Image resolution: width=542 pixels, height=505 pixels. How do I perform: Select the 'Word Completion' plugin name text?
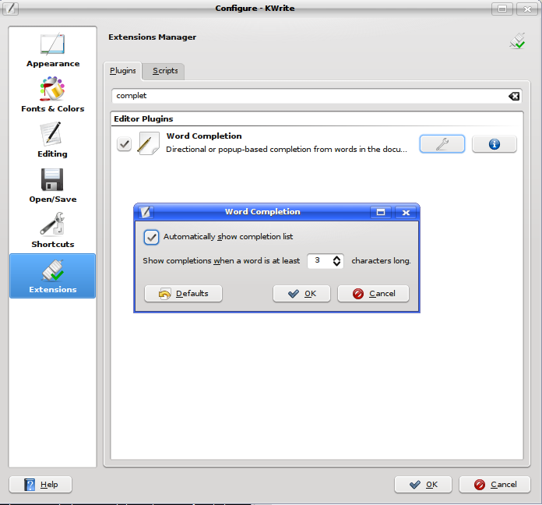coord(204,136)
